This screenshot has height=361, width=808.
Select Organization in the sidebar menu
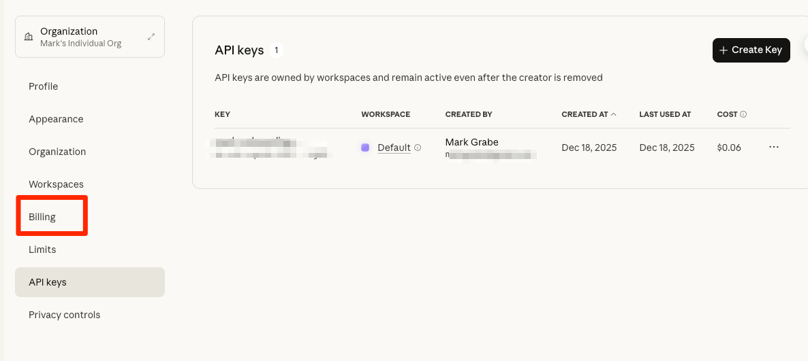[57, 152]
